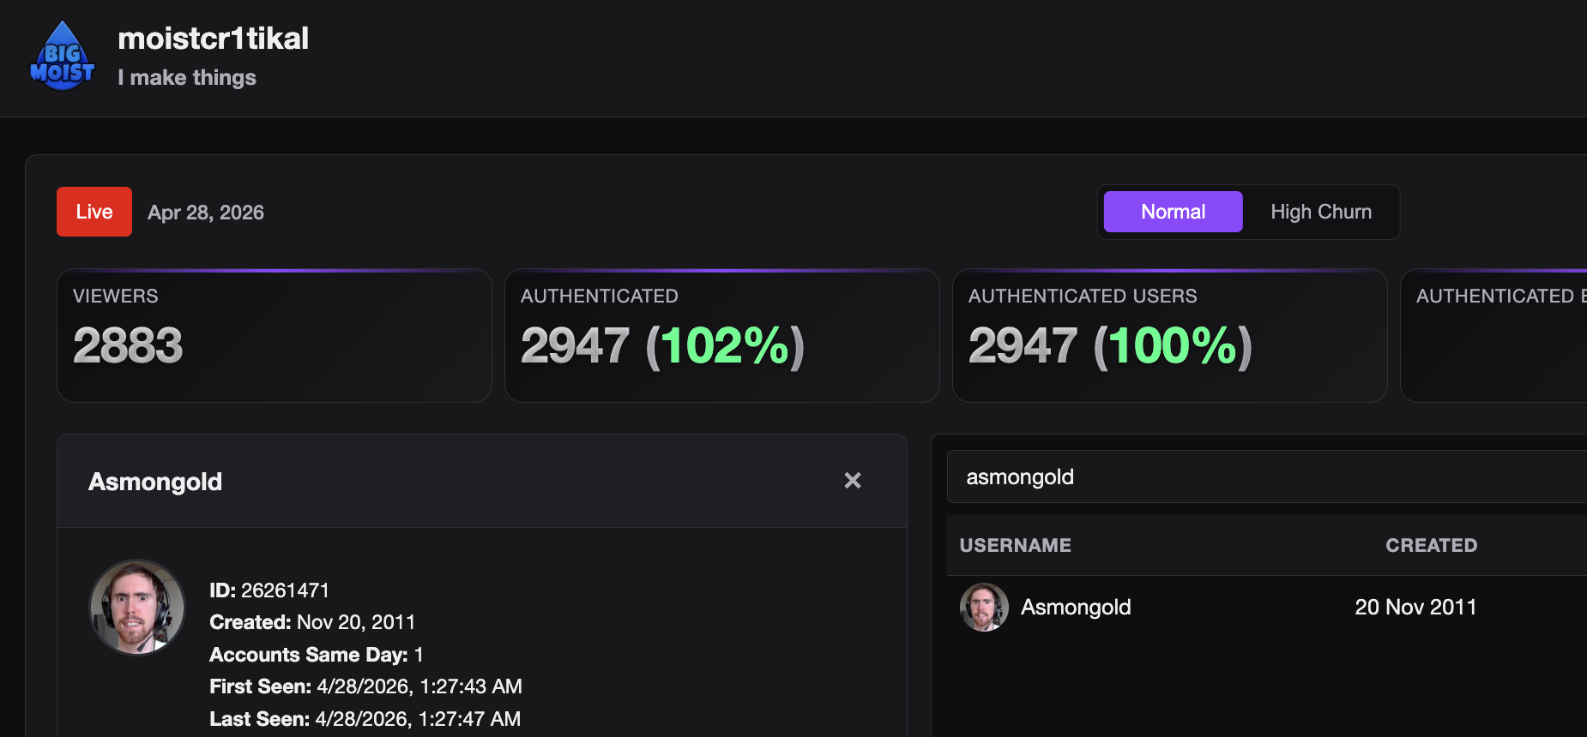Click the Accounts Same Day: 1 line
The image size is (1587, 737).
coord(317,655)
